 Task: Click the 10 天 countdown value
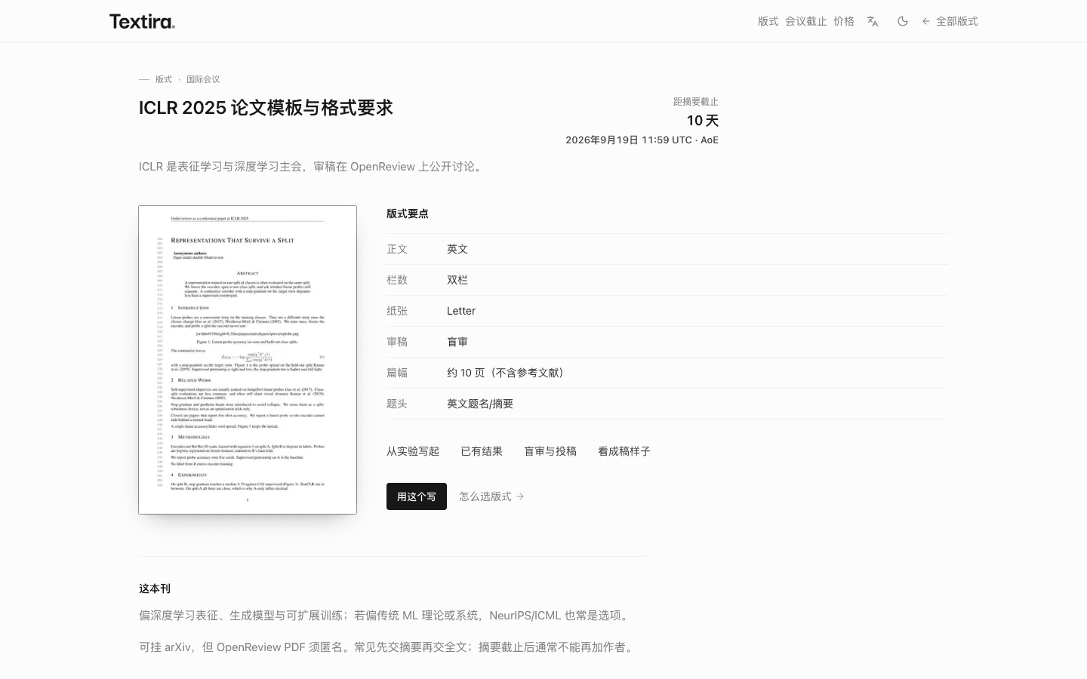703,121
